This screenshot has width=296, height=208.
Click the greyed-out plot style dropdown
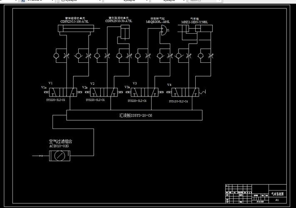pos(205,0)
